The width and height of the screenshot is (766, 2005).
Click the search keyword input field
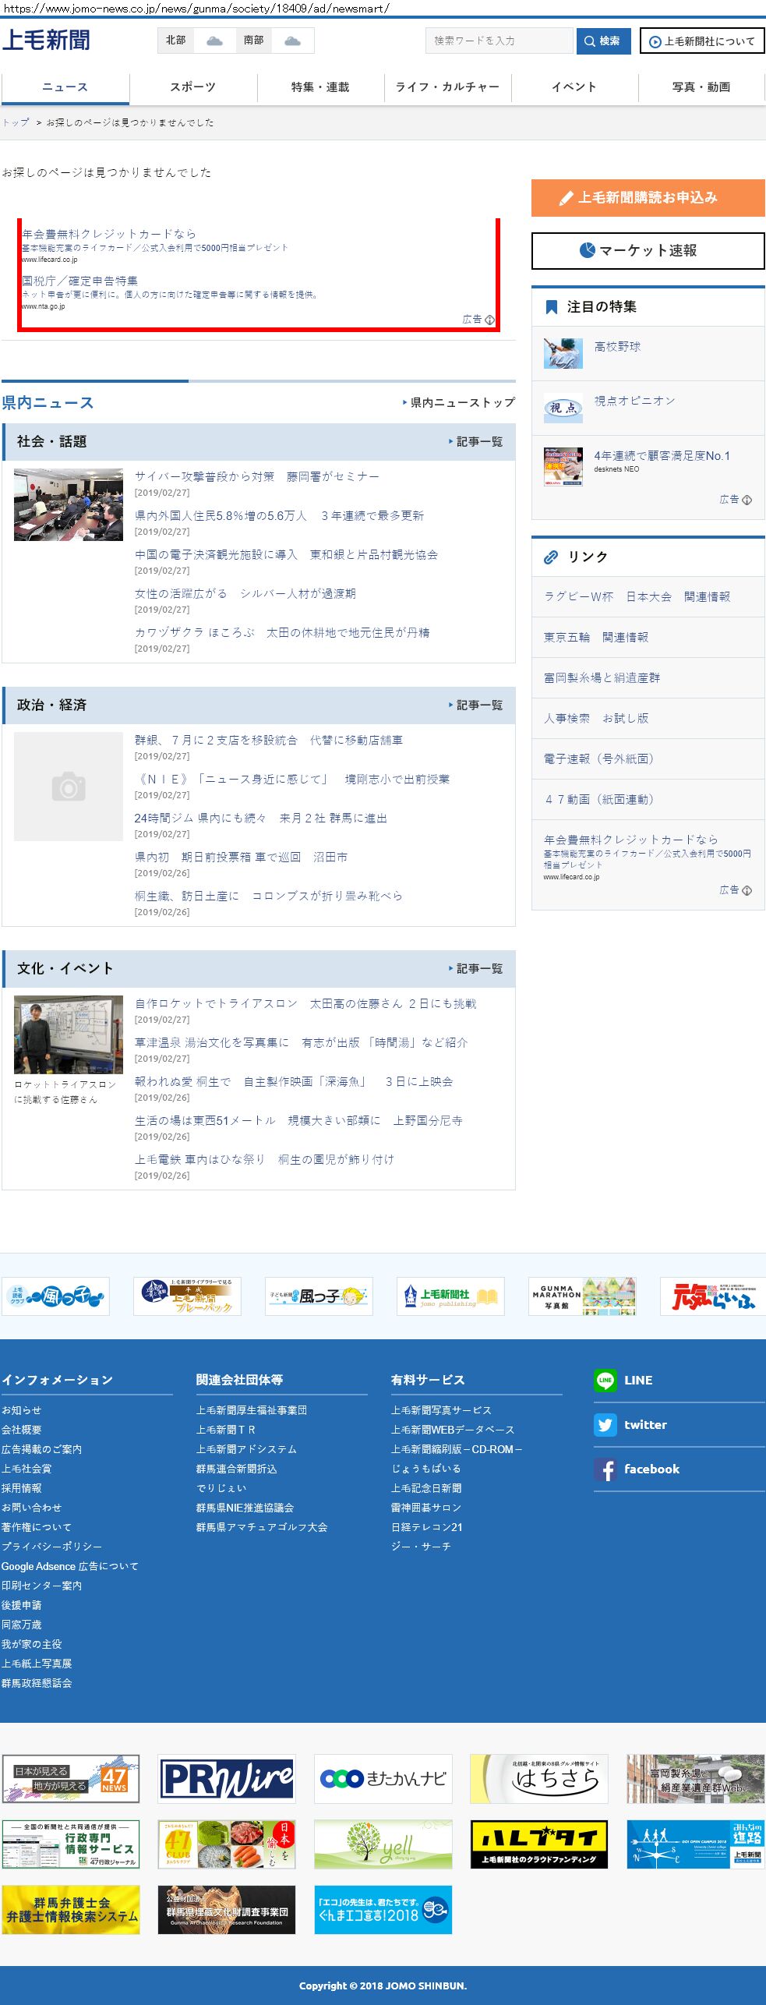(499, 41)
